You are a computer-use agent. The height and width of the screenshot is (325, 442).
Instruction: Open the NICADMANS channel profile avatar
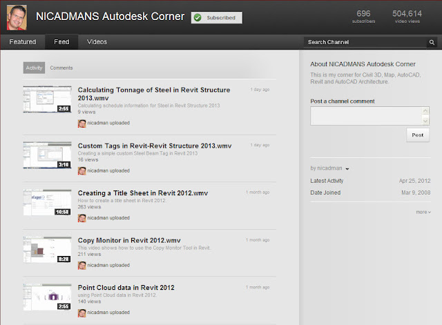(17, 17)
